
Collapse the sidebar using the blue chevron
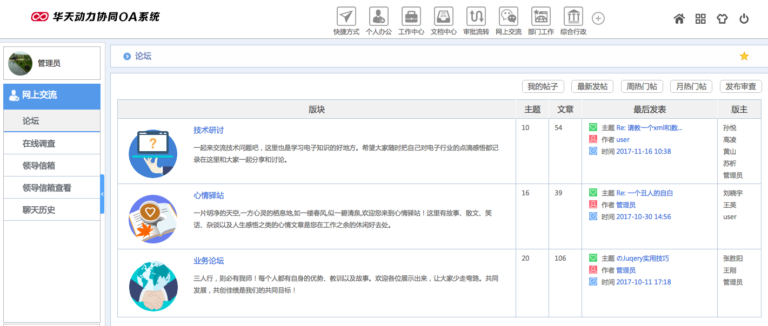click(103, 193)
